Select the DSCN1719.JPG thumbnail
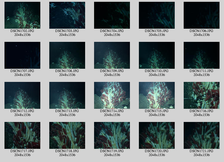This screenshot has height=162, width=224. (x=112, y=135)
